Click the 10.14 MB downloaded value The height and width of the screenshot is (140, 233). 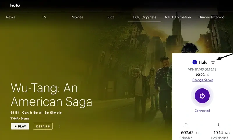tap(222, 132)
